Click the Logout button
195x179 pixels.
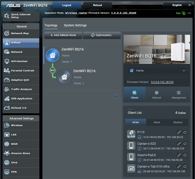click(67, 5)
